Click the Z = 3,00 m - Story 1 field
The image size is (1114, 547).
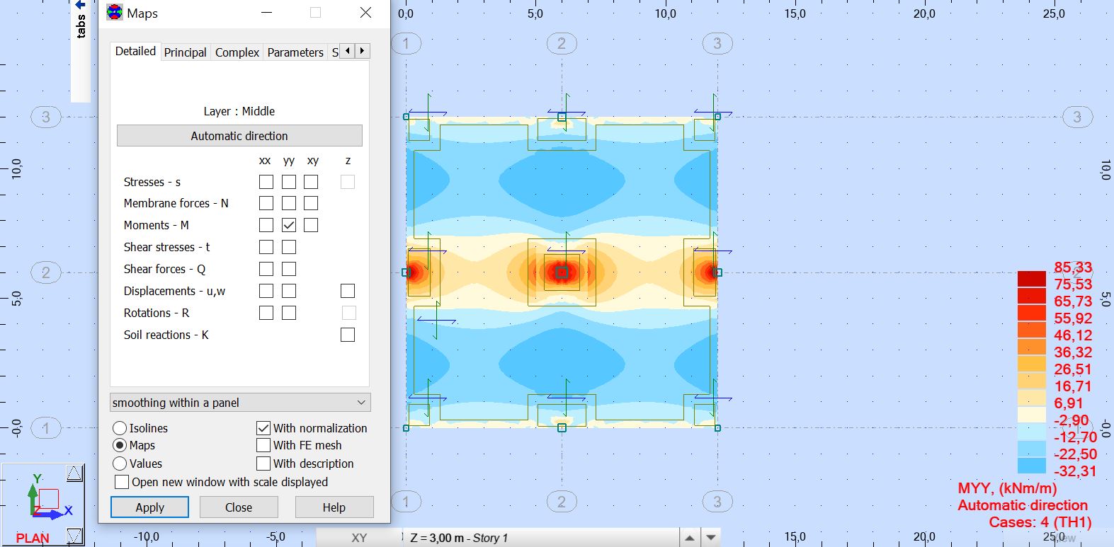point(541,538)
